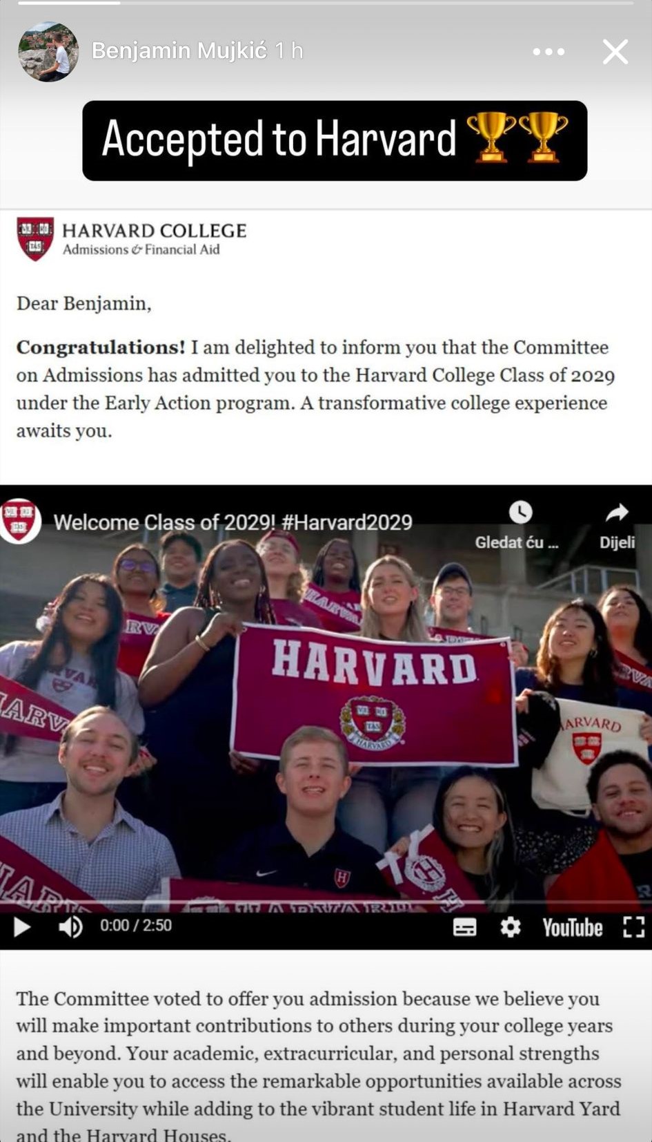Open video settings gear icon
Screen dimensions: 652x1142
(x=511, y=927)
